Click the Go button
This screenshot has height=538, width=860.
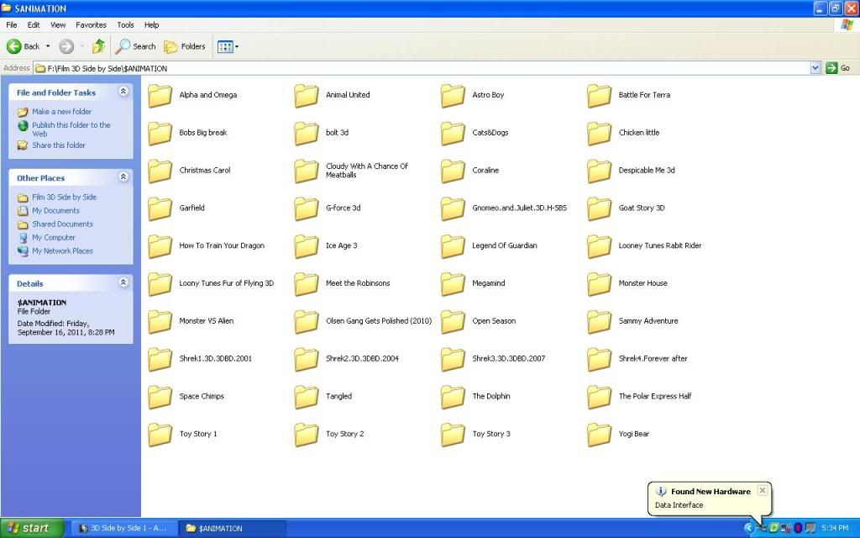click(839, 68)
